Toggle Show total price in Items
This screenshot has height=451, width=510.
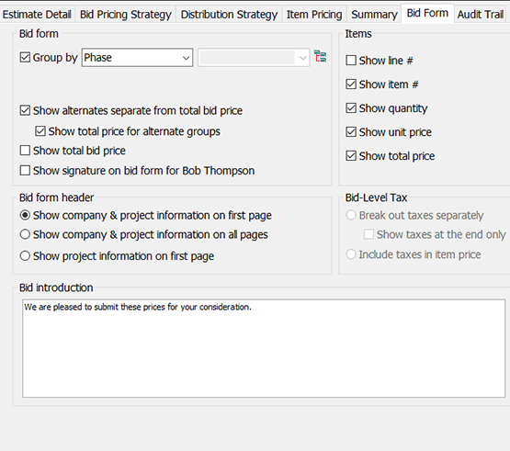tap(351, 156)
